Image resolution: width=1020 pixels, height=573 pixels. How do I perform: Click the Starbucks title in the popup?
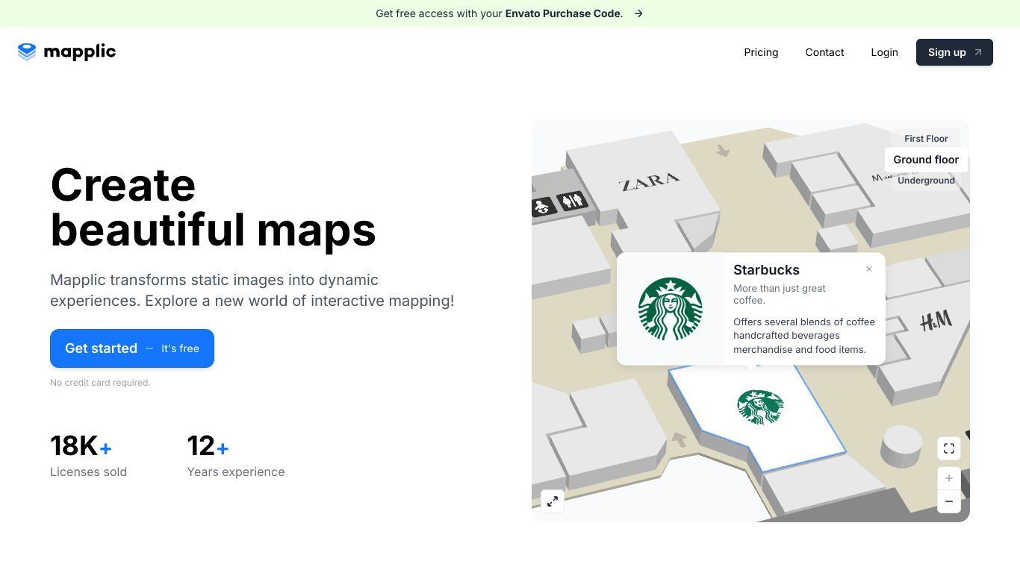[x=766, y=270]
